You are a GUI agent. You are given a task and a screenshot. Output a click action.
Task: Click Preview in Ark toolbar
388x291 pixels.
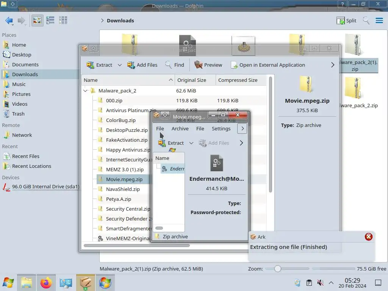208,65
